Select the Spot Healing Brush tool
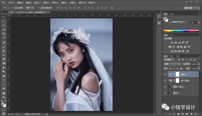The image size is (202, 116). (4, 42)
